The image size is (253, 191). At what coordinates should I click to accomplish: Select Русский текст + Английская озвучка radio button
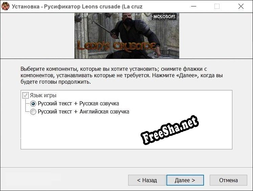tap(33, 112)
